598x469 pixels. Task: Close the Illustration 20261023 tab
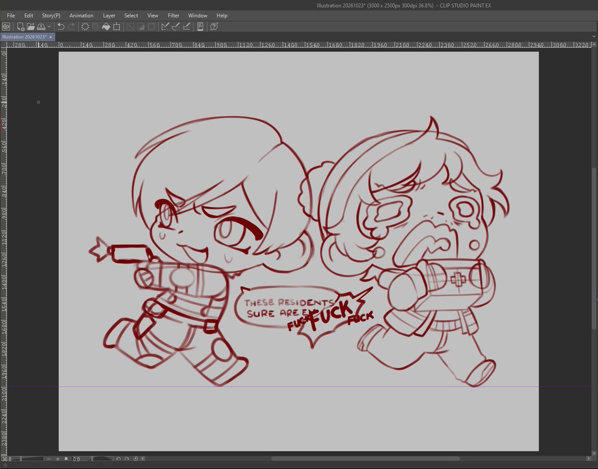[51, 37]
